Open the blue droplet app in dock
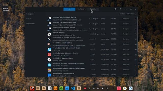This screenshot has height=91, width=163. click(67, 88)
